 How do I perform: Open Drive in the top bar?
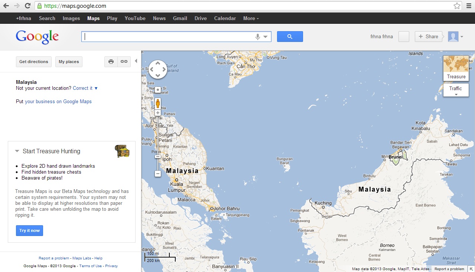coord(201,18)
